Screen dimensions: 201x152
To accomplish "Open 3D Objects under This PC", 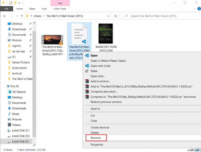I will click(19, 92).
